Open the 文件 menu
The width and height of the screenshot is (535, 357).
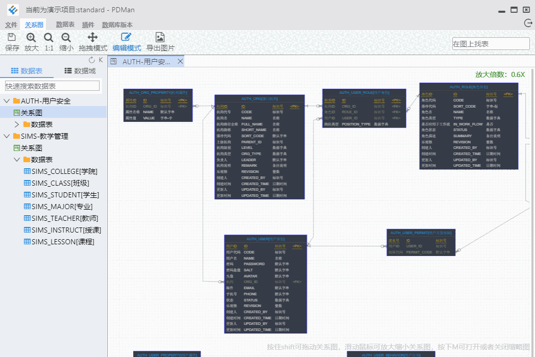click(x=11, y=25)
